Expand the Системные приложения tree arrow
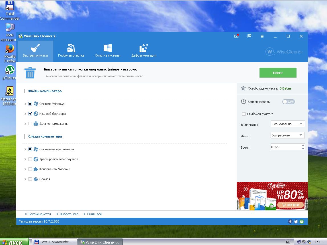The width and height of the screenshot is (327, 245). (x=25, y=149)
